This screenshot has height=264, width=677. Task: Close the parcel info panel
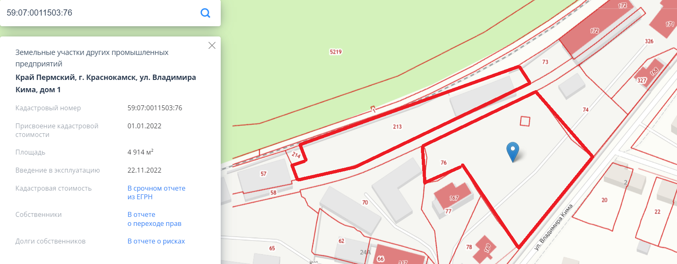tap(212, 46)
